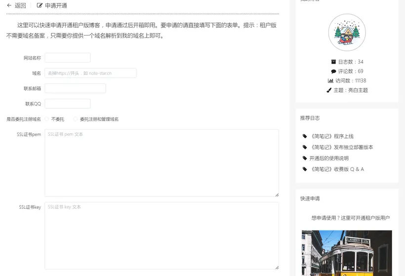
Task: Click the SSL证书key text area
Action: 162,236
